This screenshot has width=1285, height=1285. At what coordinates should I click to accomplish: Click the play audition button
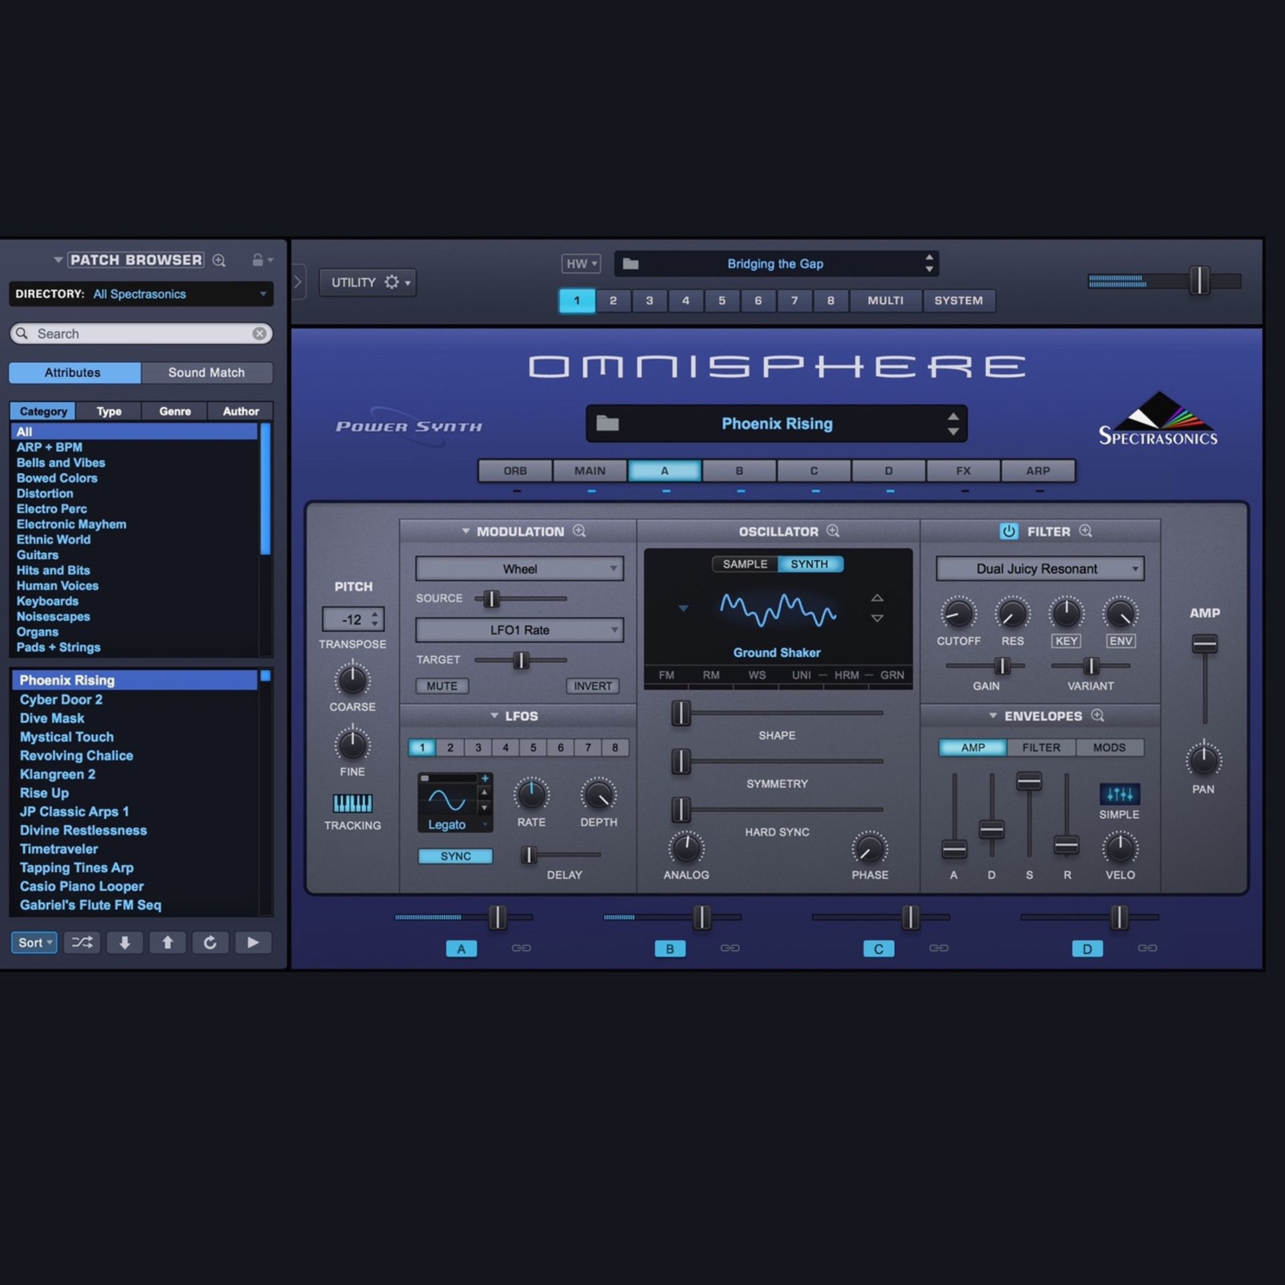tap(253, 942)
